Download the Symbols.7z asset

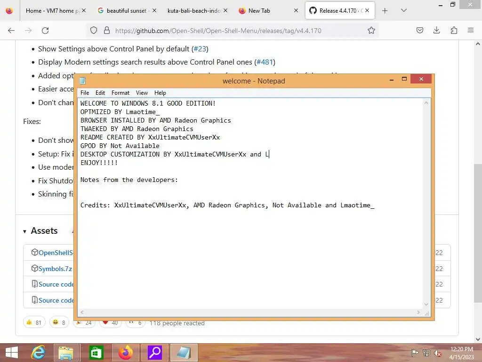[x=56, y=269]
